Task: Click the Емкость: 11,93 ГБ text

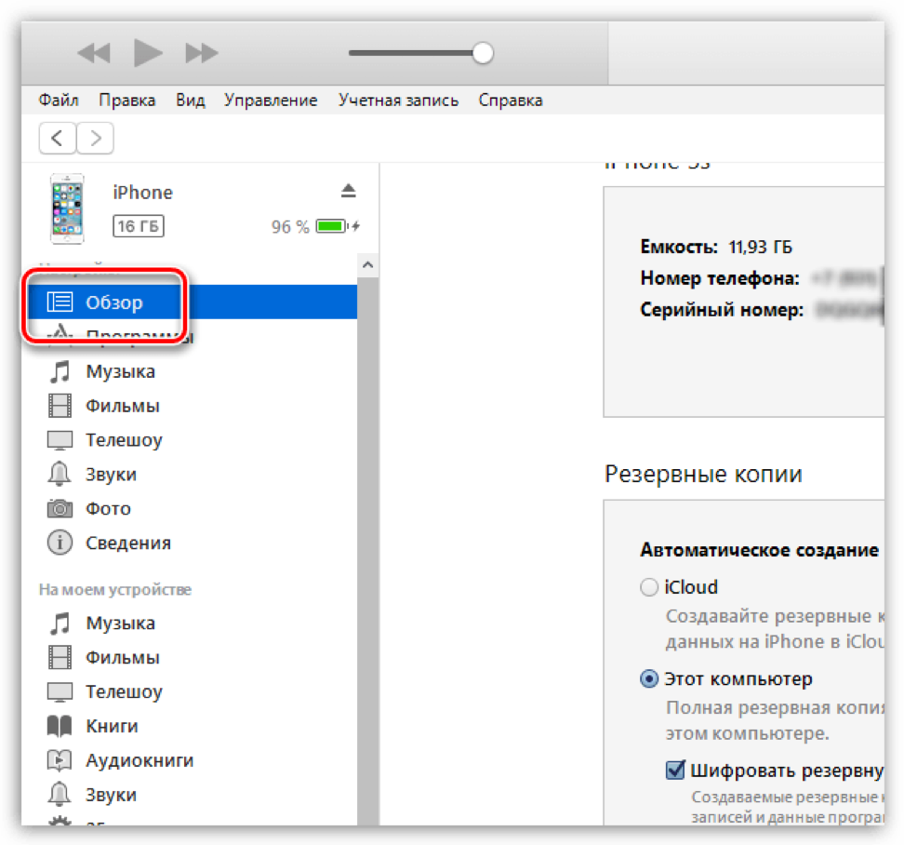Action: click(x=716, y=247)
